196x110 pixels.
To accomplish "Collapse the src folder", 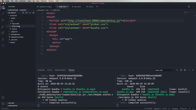I will tap(12, 21).
